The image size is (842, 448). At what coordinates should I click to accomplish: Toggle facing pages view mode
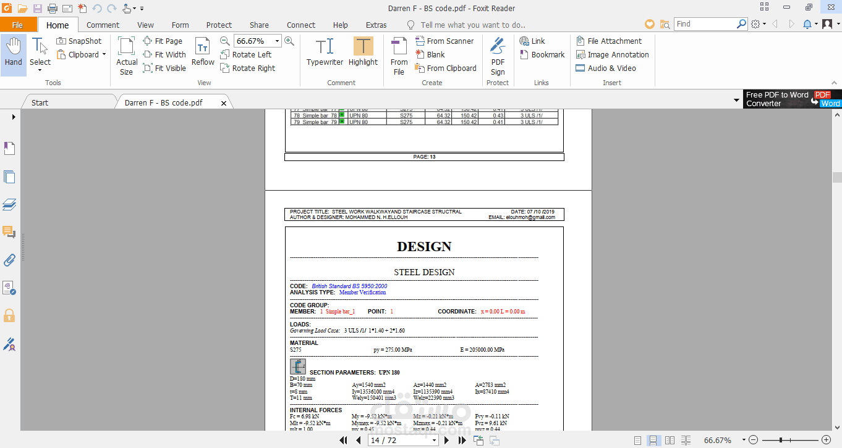(670, 441)
